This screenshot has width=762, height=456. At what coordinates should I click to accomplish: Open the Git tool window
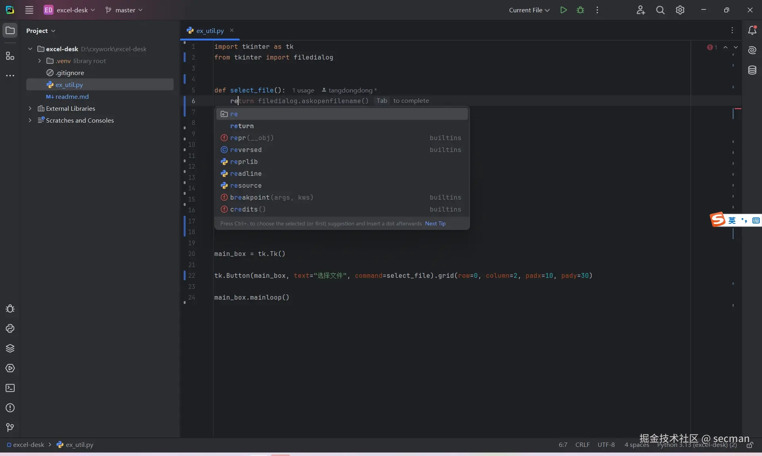tap(10, 427)
